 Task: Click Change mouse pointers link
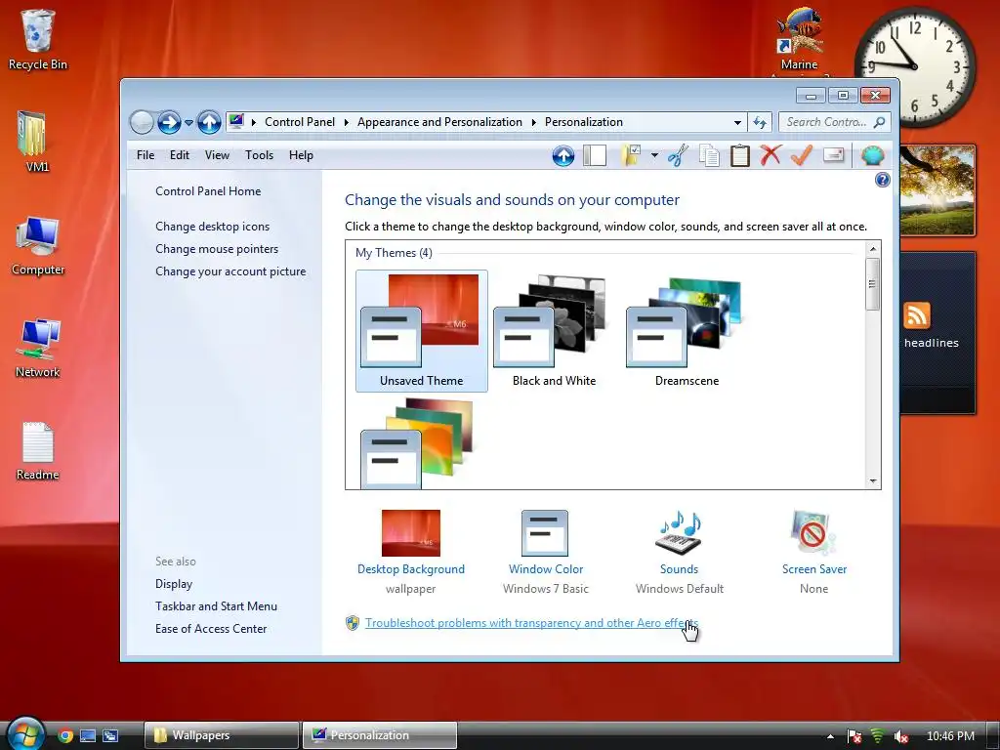217,249
